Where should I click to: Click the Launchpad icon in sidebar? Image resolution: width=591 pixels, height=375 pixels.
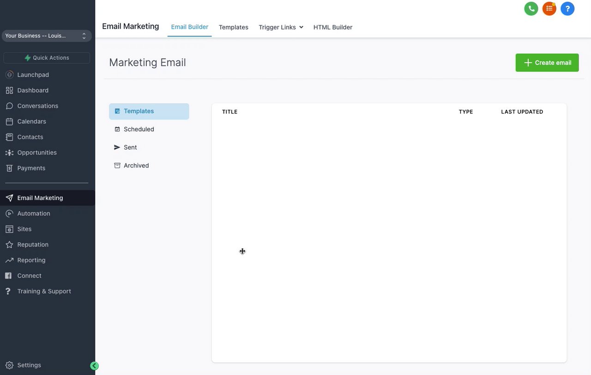point(9,75)
